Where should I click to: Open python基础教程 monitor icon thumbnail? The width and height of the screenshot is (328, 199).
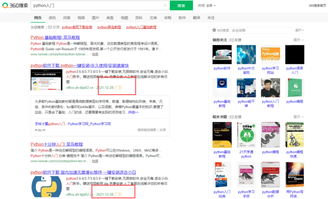(x=222, y=88)
